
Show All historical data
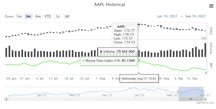pos(67,16)
